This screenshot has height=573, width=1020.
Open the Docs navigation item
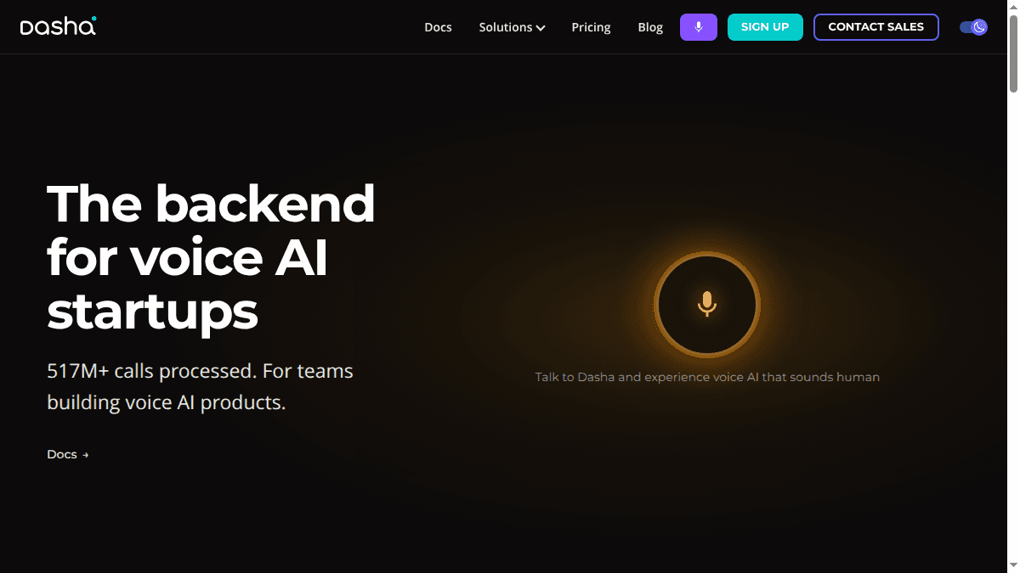click(438, 27)
